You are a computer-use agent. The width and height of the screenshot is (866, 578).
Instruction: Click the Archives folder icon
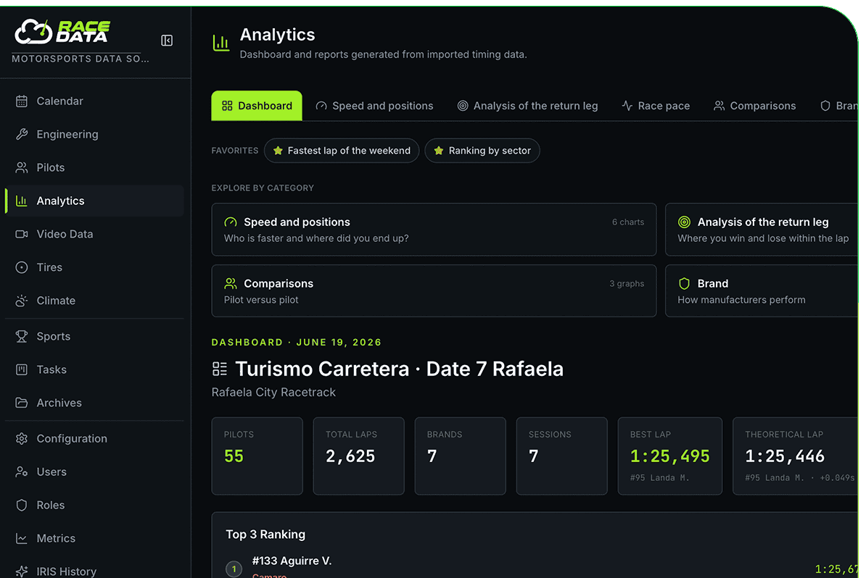[22, 403]
